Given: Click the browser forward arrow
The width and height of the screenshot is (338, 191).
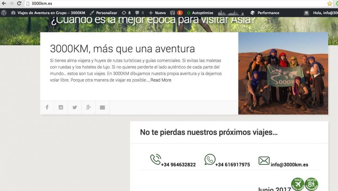Looking at the screenshot, I should (x=11, y=3).
